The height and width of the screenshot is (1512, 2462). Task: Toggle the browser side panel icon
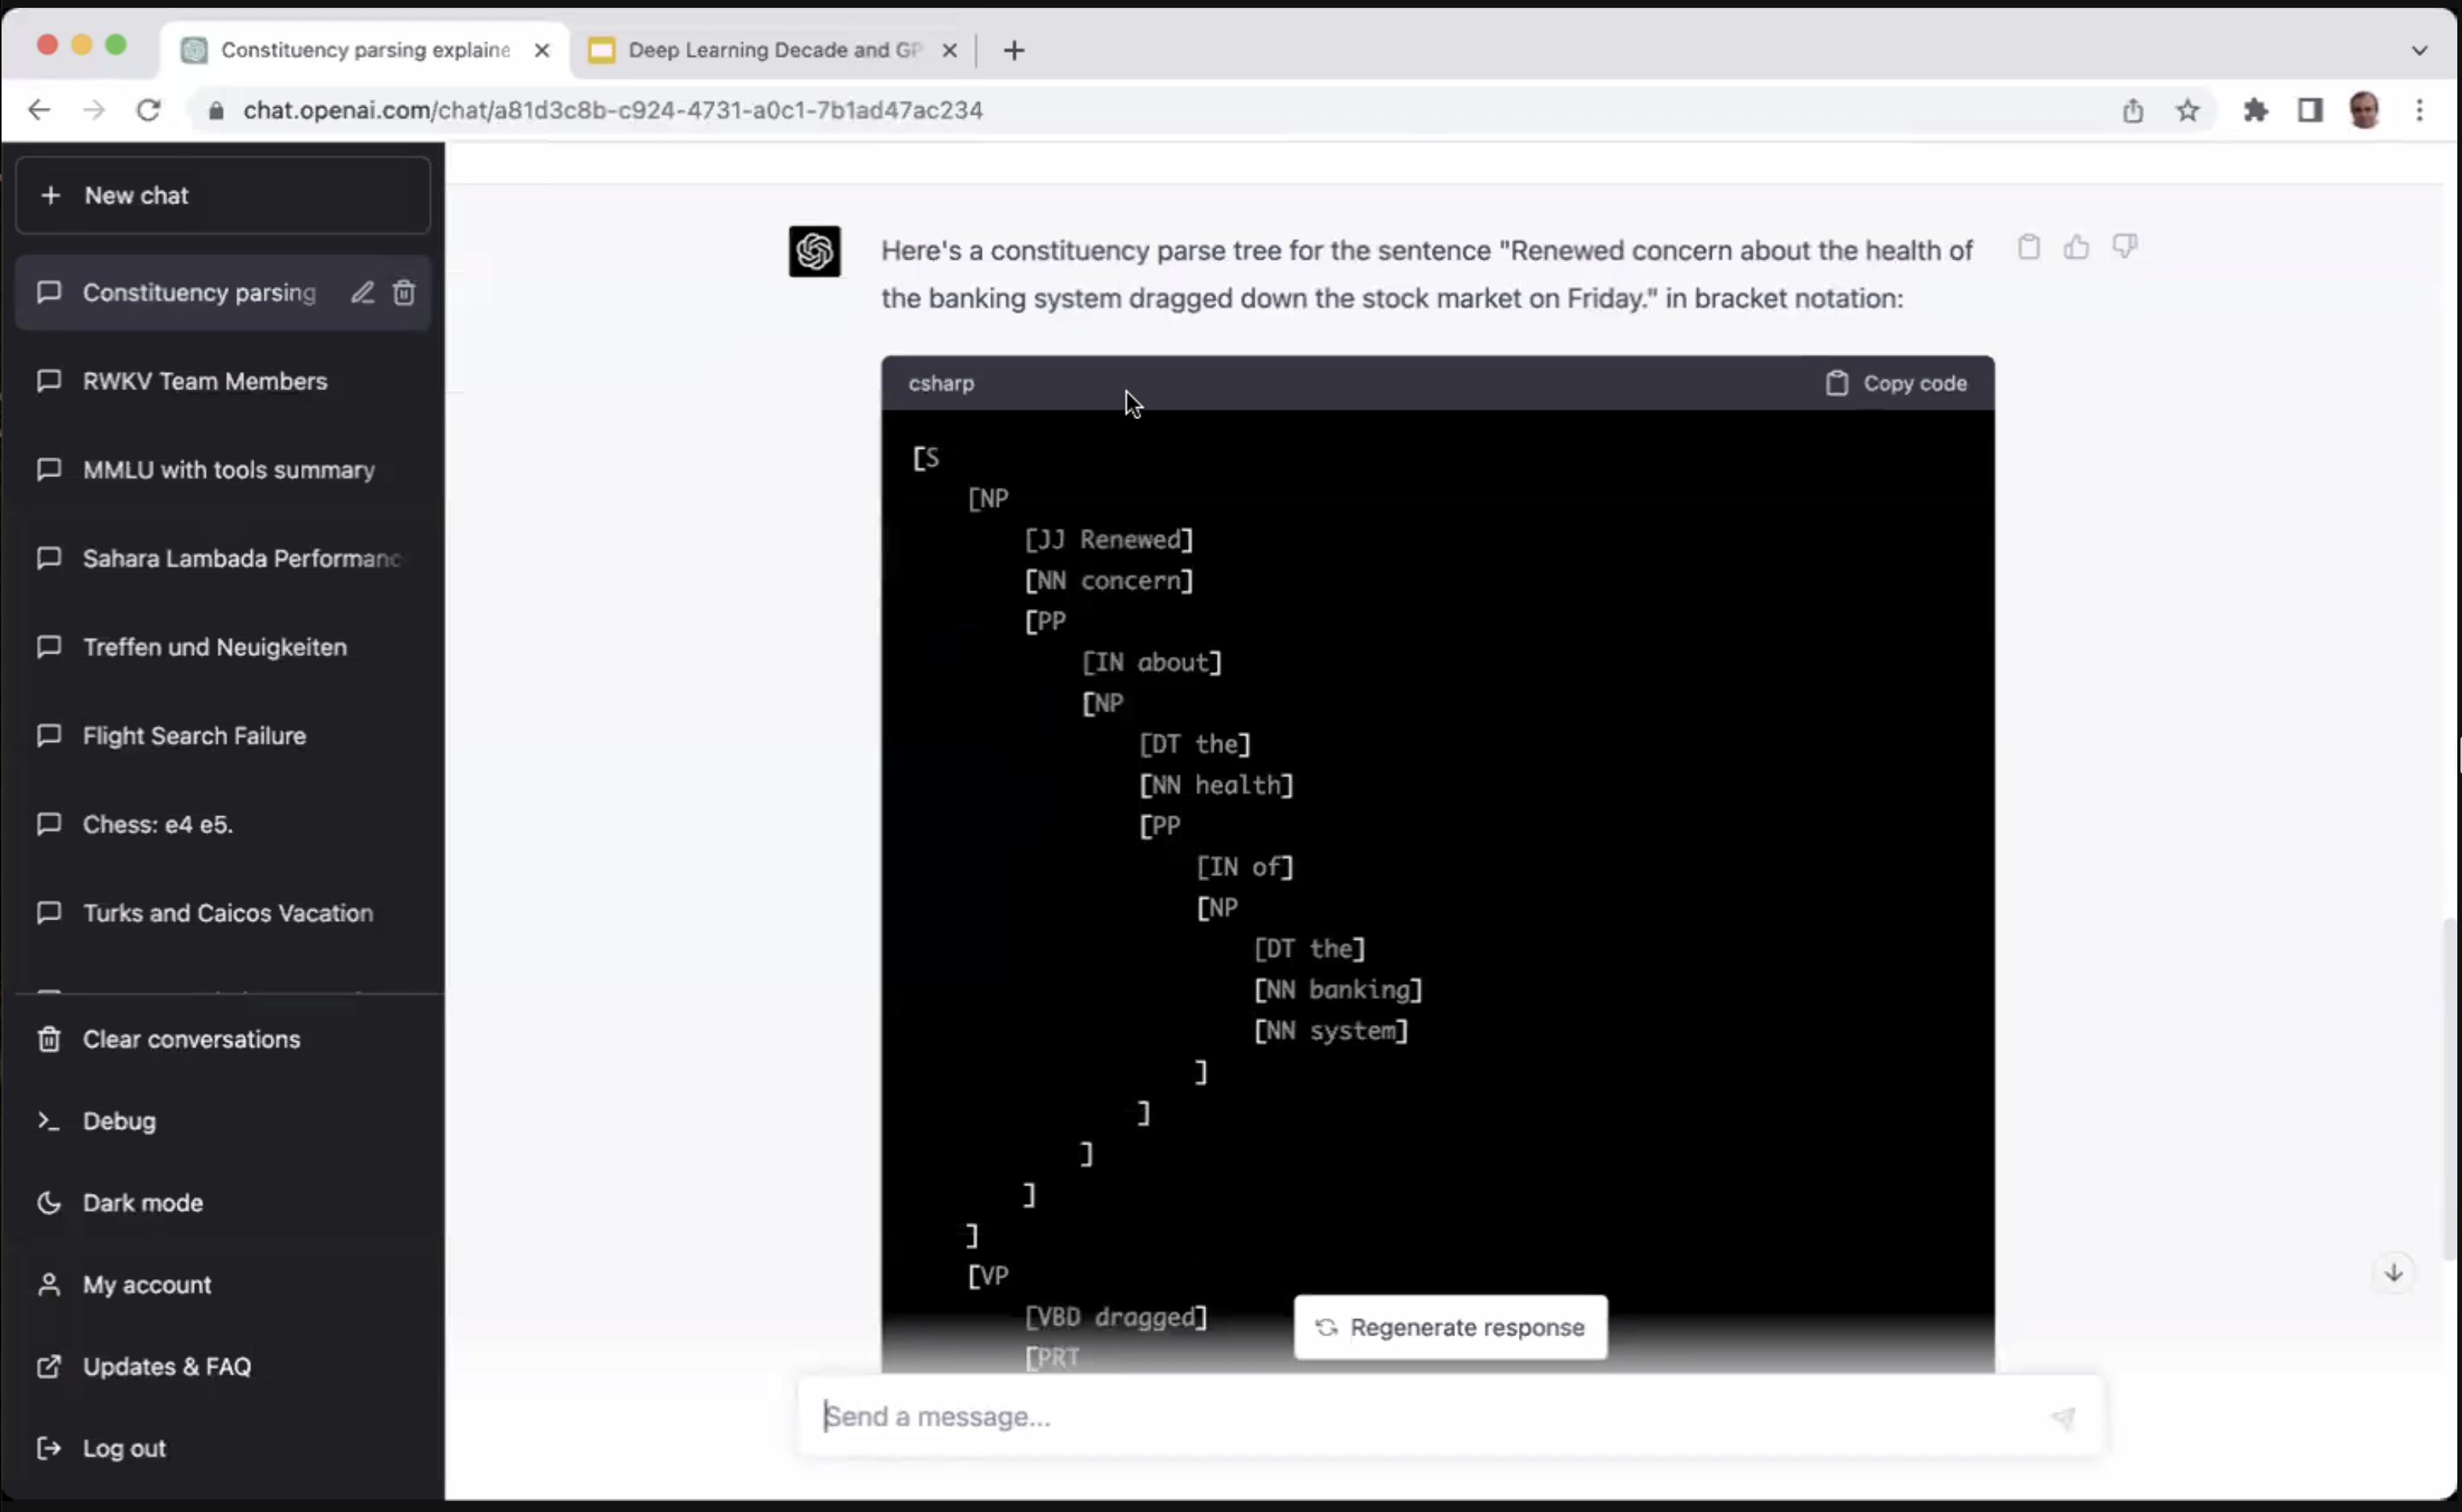(2309, 110)
